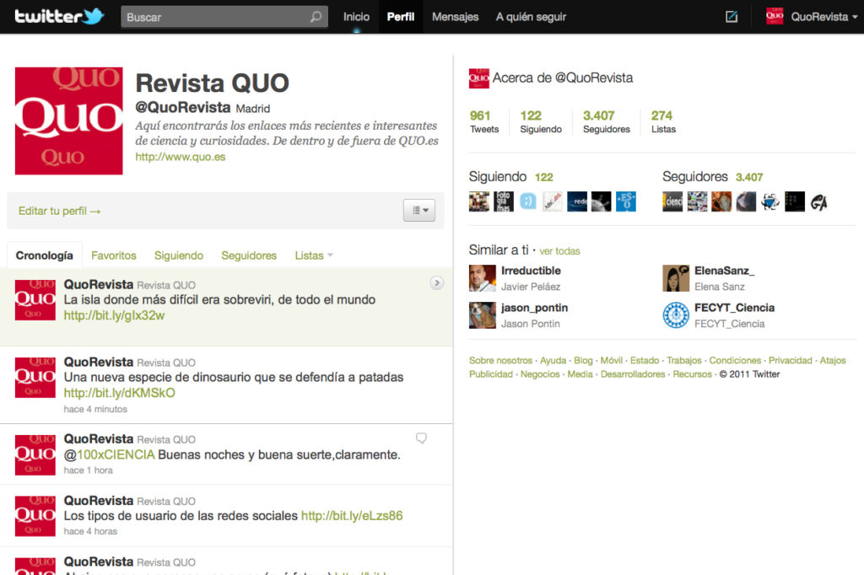Click Siguiendo 122 sidebar heading
Screen dimensions: 864x575
pyautogui.click(x=510, y=177)
